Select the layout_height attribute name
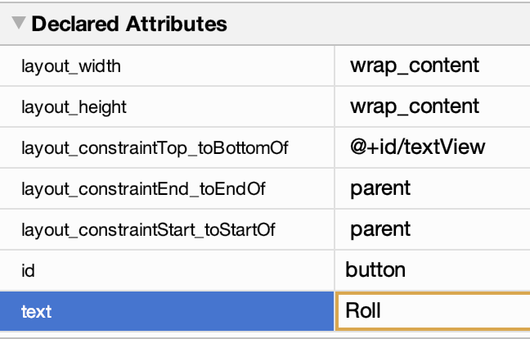The width and height of the screenshot is (530, 339). coord(74,107)
